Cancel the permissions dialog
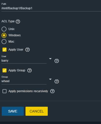The width and height of the screenshot is (101, 124). click(x=36, y=111)
